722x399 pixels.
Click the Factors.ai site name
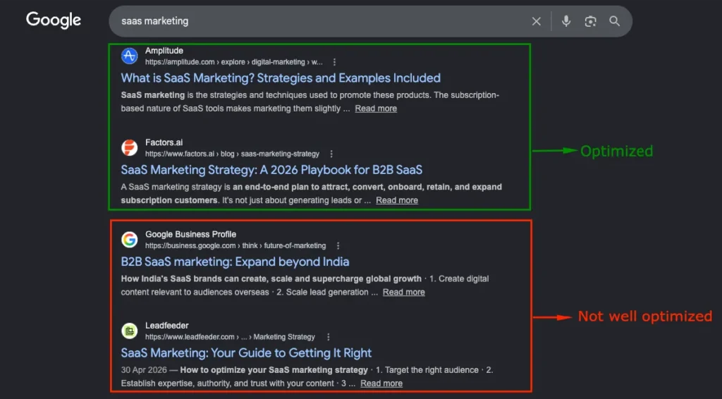[164, 142]
